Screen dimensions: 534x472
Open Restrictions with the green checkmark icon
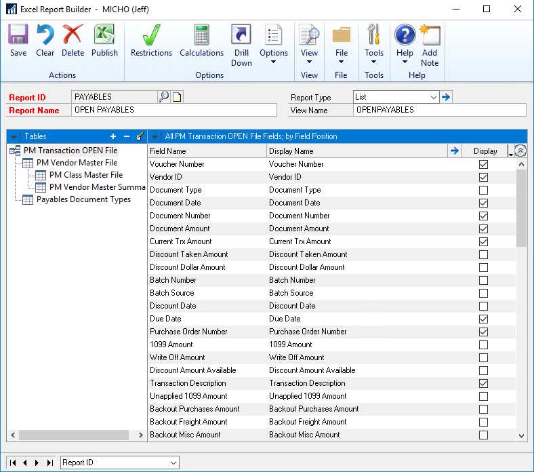151,34
